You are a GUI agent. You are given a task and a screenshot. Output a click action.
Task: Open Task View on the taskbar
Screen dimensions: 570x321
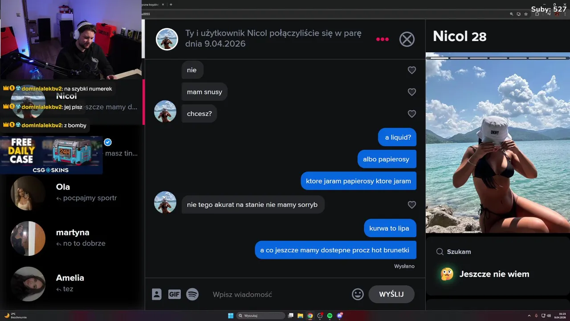(x=291, y=316)
